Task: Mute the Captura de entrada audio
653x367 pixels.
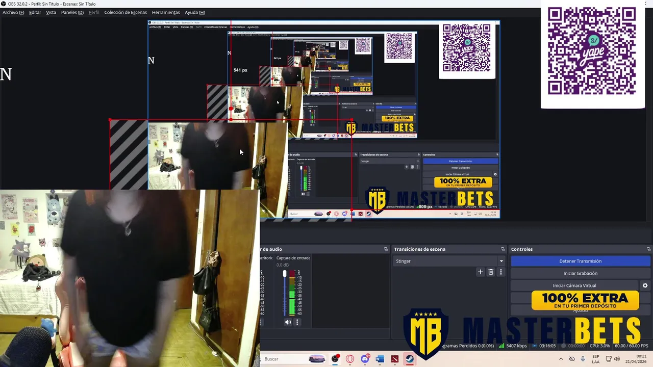Action: pos(288,322)
